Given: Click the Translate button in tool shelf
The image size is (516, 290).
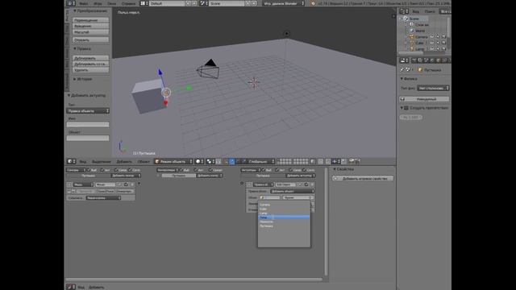Looking at the screenshot, I should click(91, 20).
